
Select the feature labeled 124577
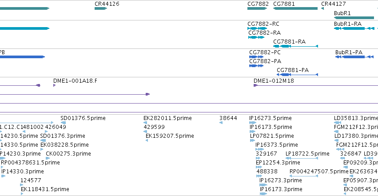point(22,185)
